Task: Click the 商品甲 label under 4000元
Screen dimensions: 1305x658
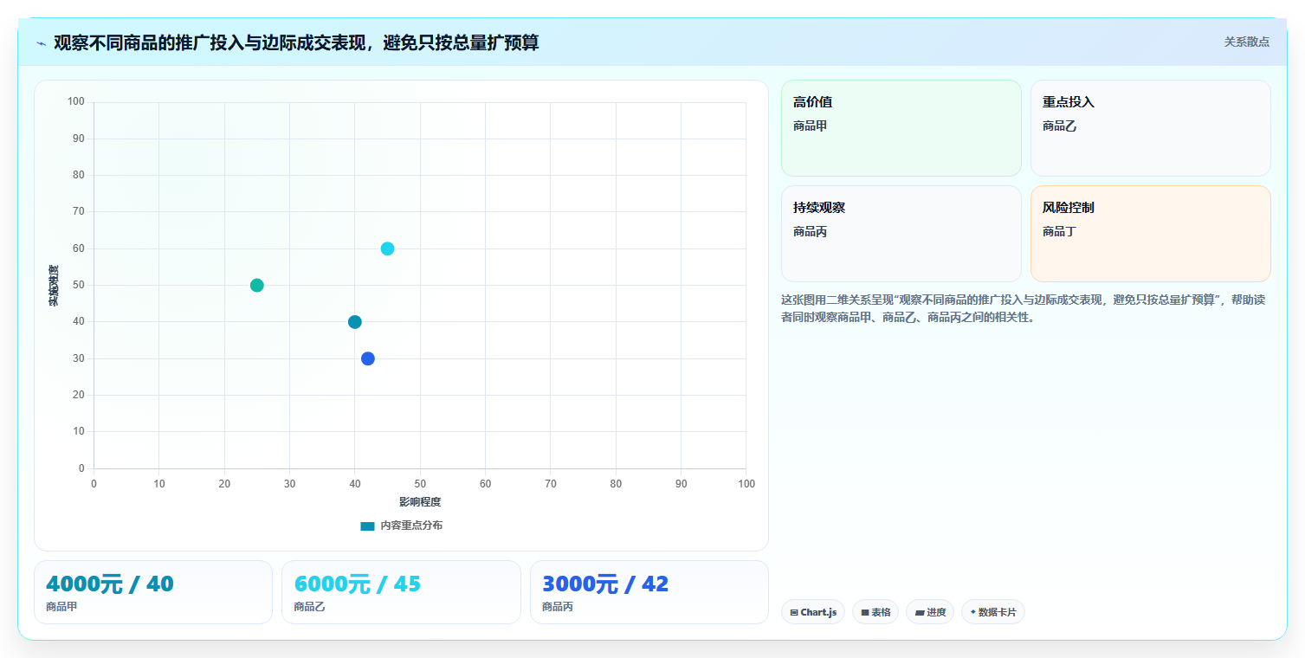Action: (61, 607)
